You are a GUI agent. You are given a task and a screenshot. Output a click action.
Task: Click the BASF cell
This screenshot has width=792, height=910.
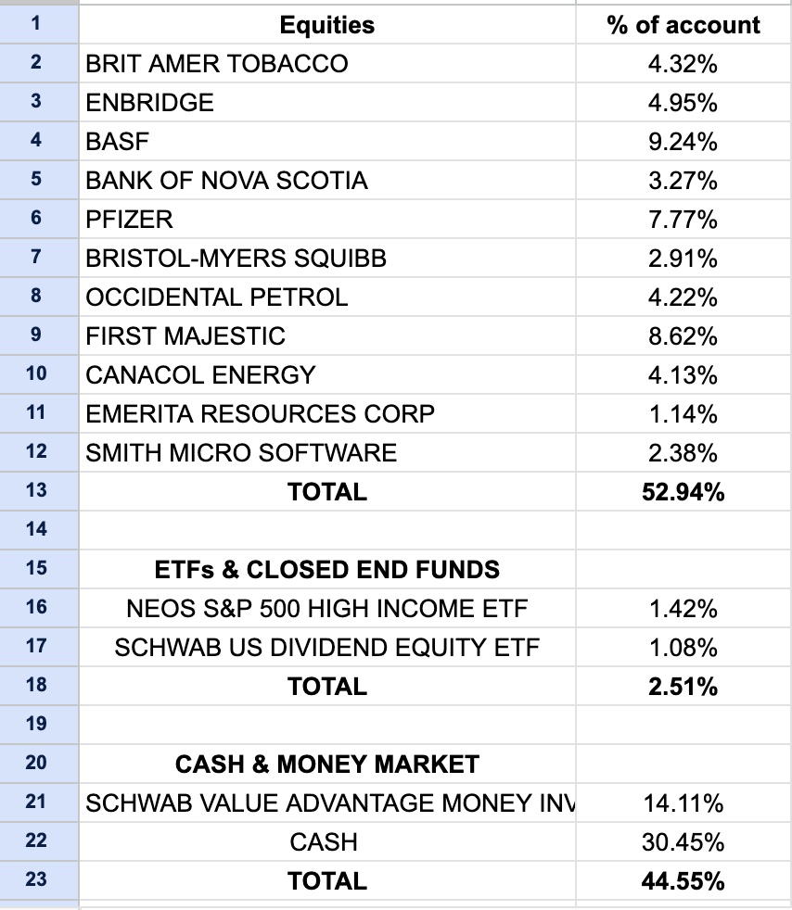[x=118, y=142]
